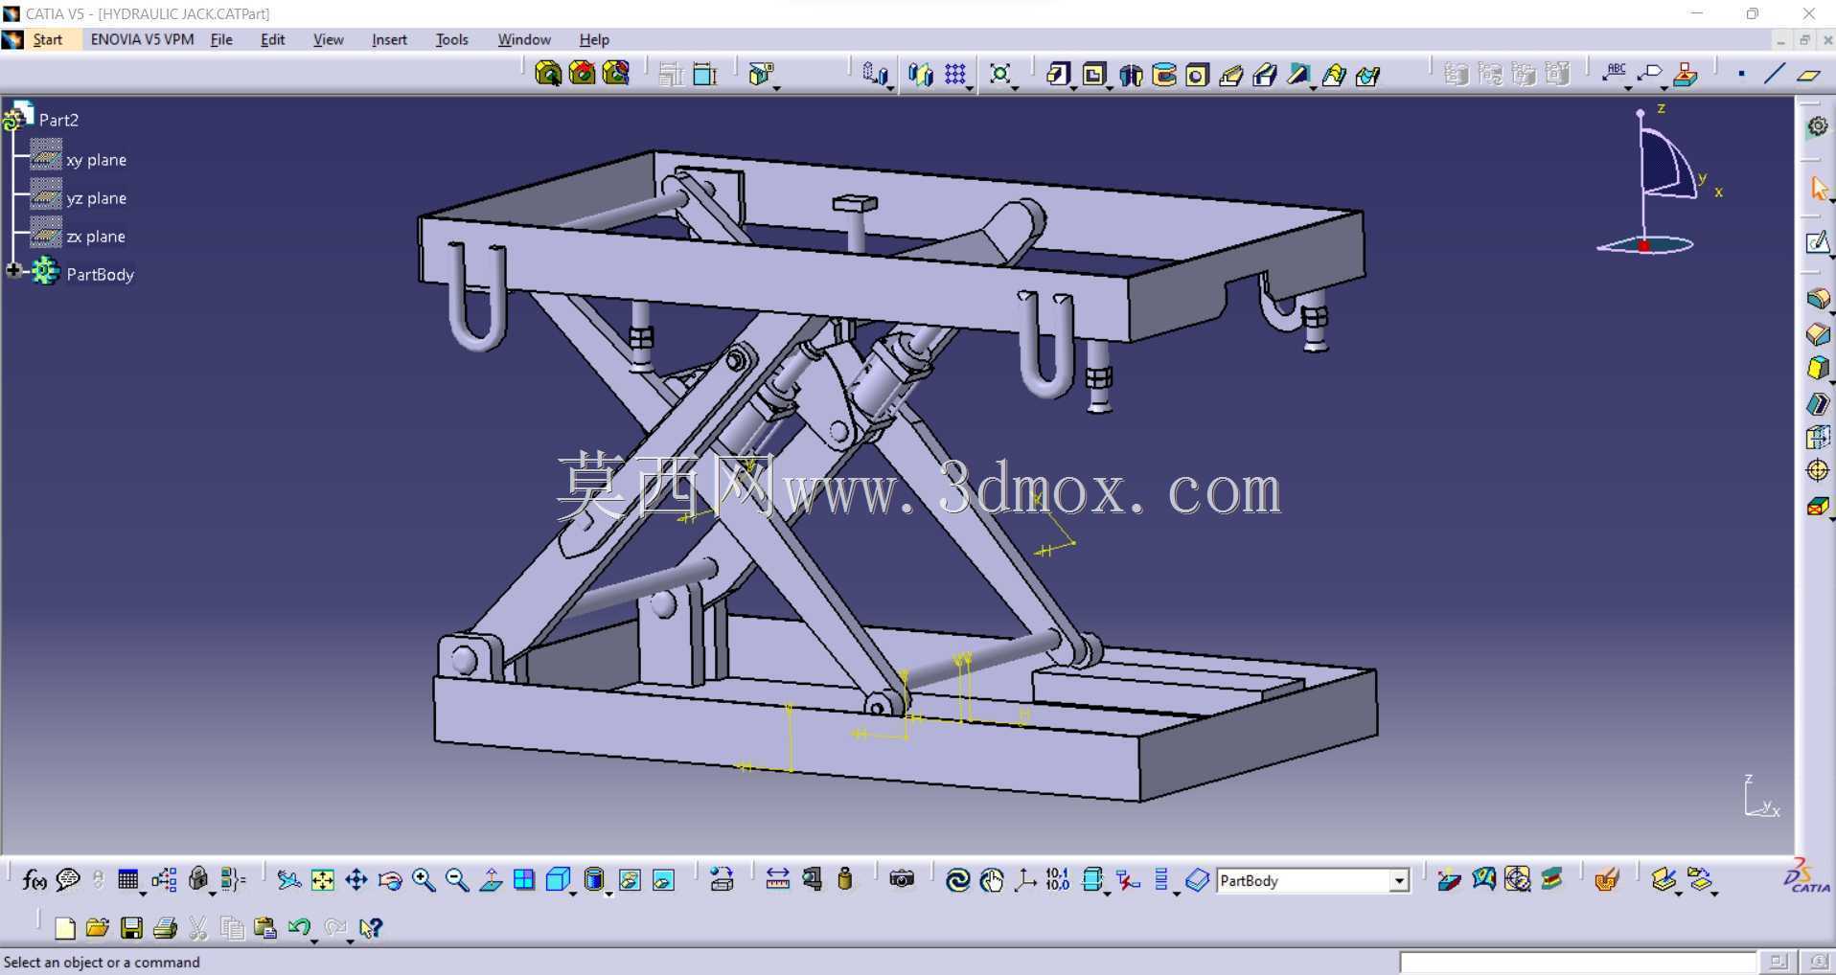Open the Measure Between tool
Image resolution: width=1836 pixels, height=975 pixels.
point(778,879)
